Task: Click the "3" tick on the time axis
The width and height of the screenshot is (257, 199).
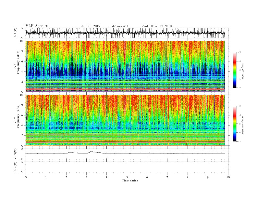Action: (86, 177)
